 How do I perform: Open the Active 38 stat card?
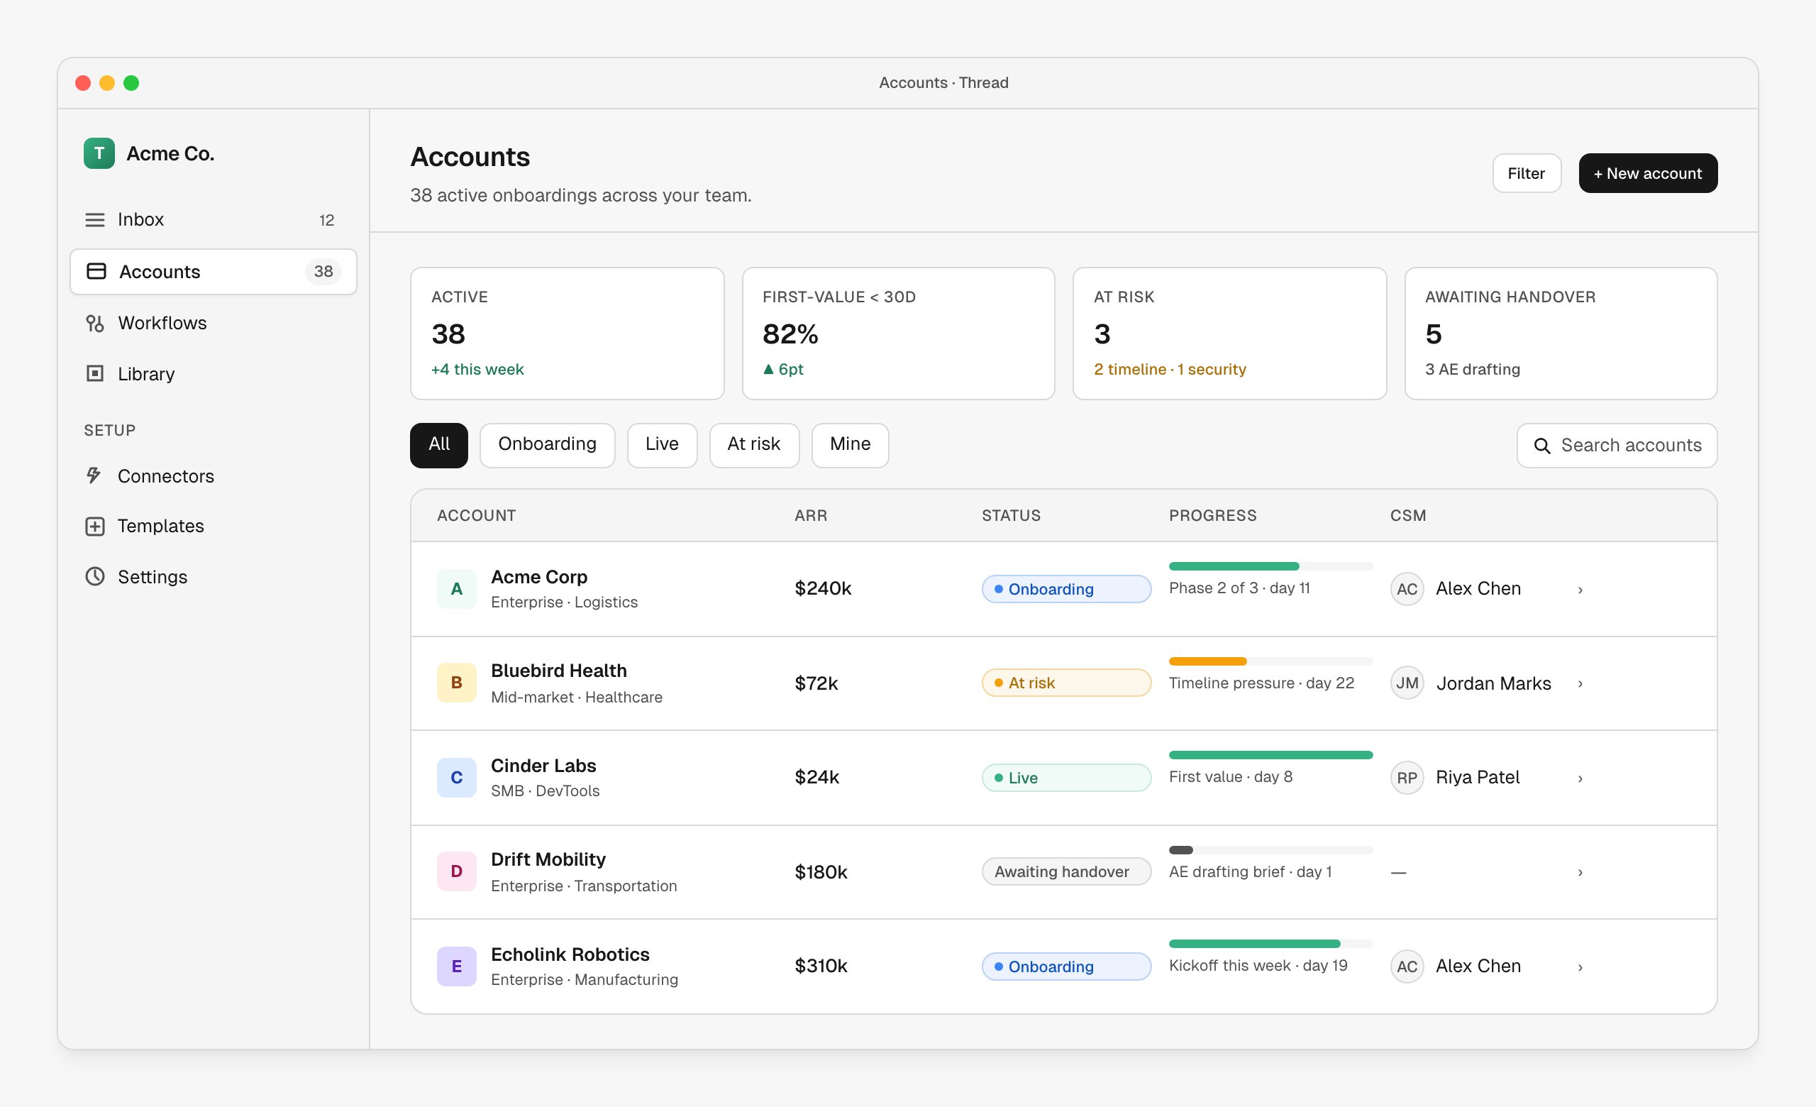tap(567, 333)
